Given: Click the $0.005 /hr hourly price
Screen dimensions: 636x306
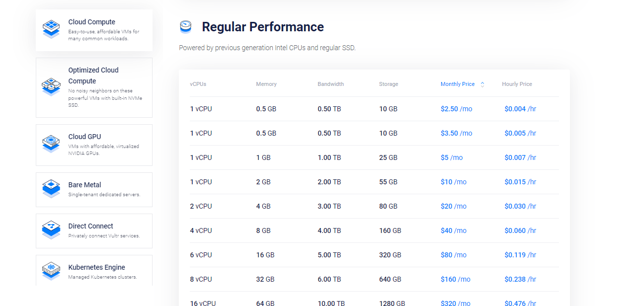Looking at the screenshot, I should tap(520, 133).
